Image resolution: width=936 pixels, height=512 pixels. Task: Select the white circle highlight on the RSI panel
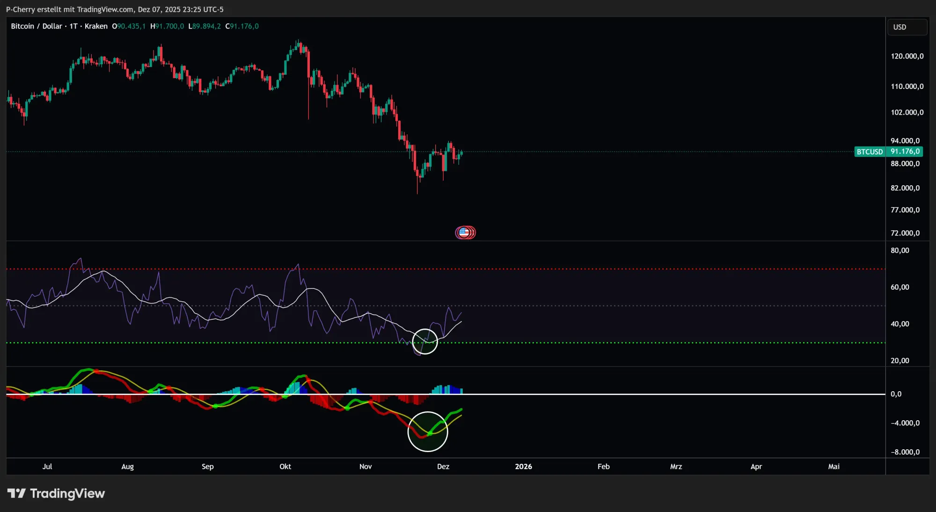pos(424,342)
